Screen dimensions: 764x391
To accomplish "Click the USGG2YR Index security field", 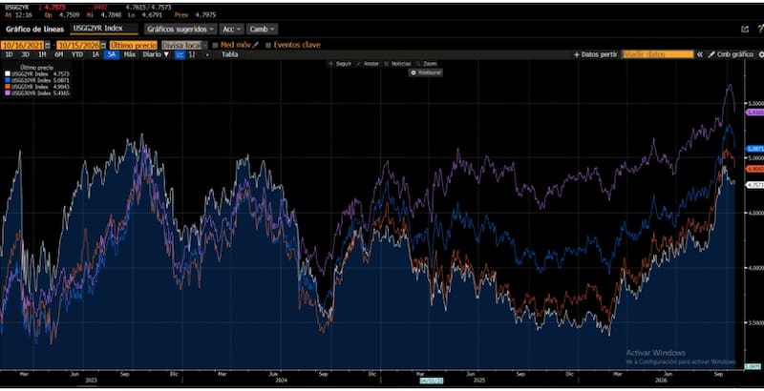I will point(104,29).
